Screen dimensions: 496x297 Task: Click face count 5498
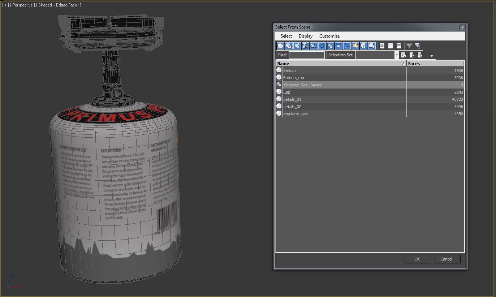pos(458,107)
